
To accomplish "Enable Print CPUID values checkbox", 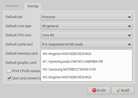I will 9,71.
